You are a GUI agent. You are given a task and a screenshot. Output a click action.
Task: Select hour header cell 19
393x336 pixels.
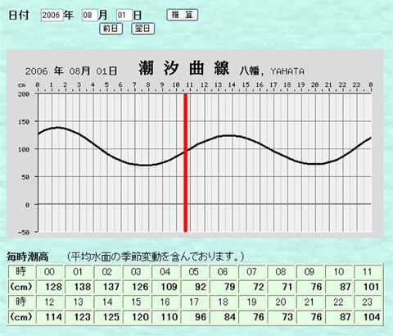pyautogui.click(x=252, y=302)
